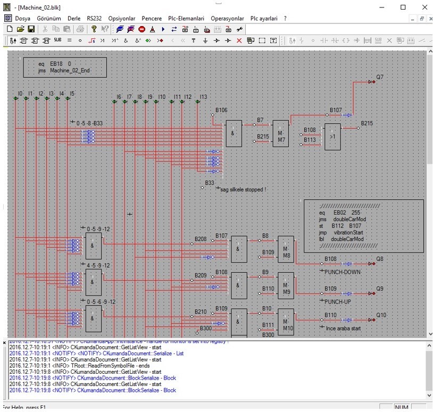Select the memory M block tool
Viewport: 433px width, 412px height.
(46, 40)
